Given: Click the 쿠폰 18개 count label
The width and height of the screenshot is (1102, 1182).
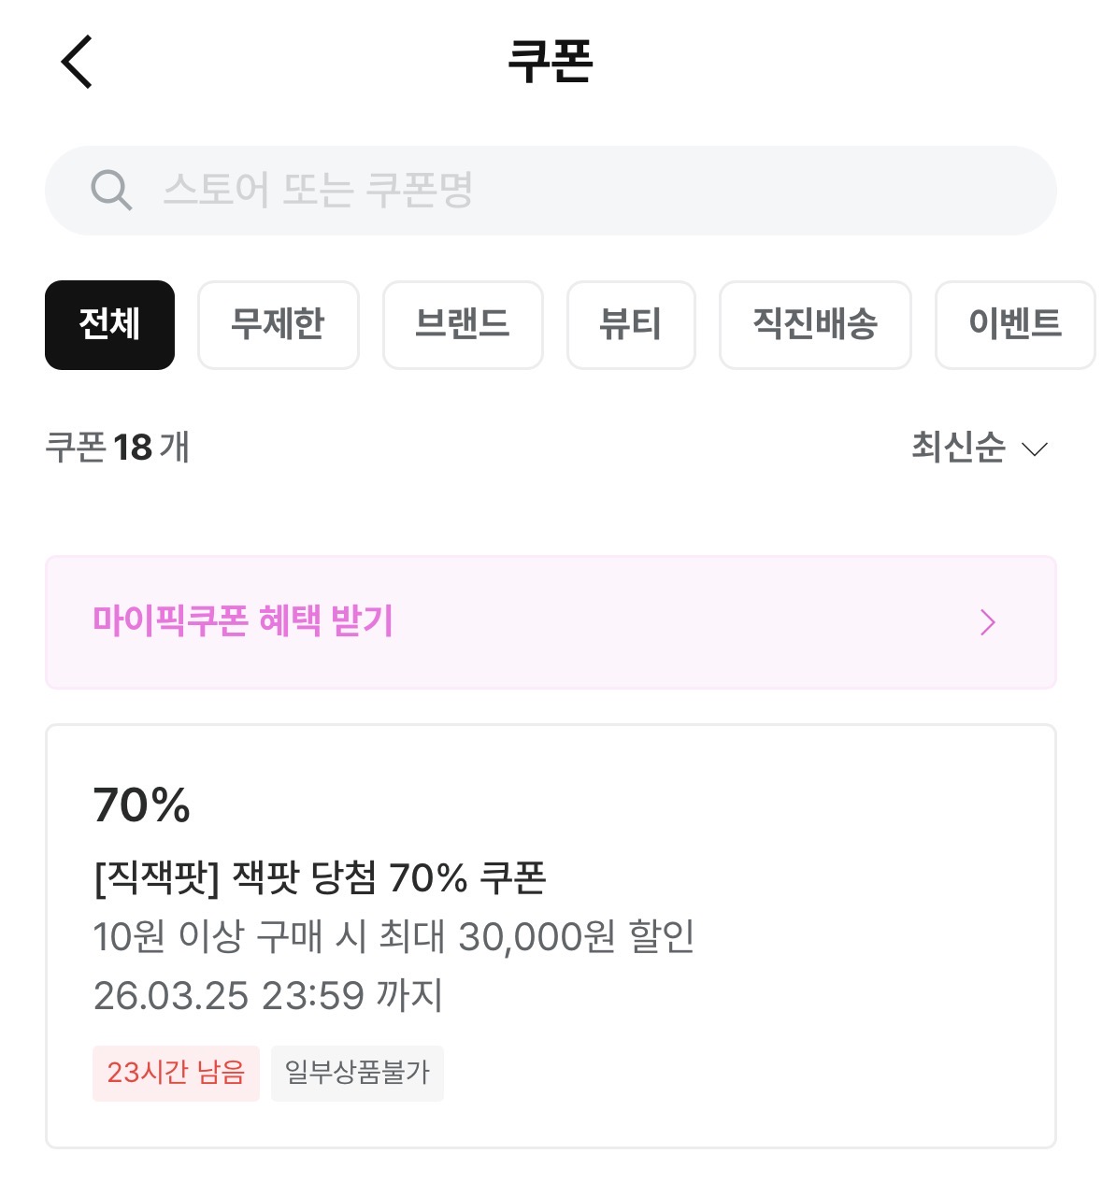Looking at the screenshot, I should point(118,448).
